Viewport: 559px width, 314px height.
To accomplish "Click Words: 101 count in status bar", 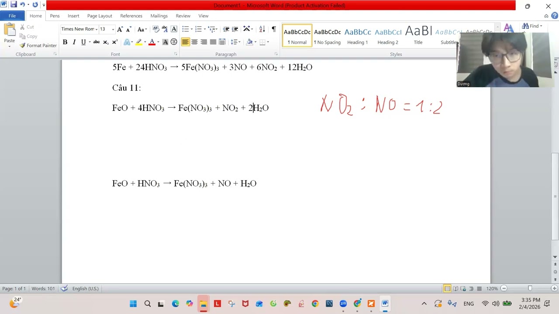I will click(x=43, y=288).
